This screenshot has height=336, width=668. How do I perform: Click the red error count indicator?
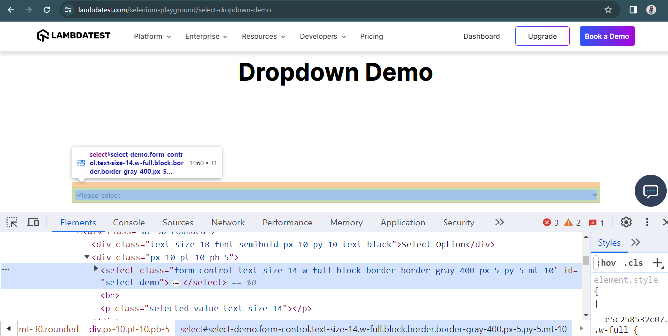click(551, 223)
